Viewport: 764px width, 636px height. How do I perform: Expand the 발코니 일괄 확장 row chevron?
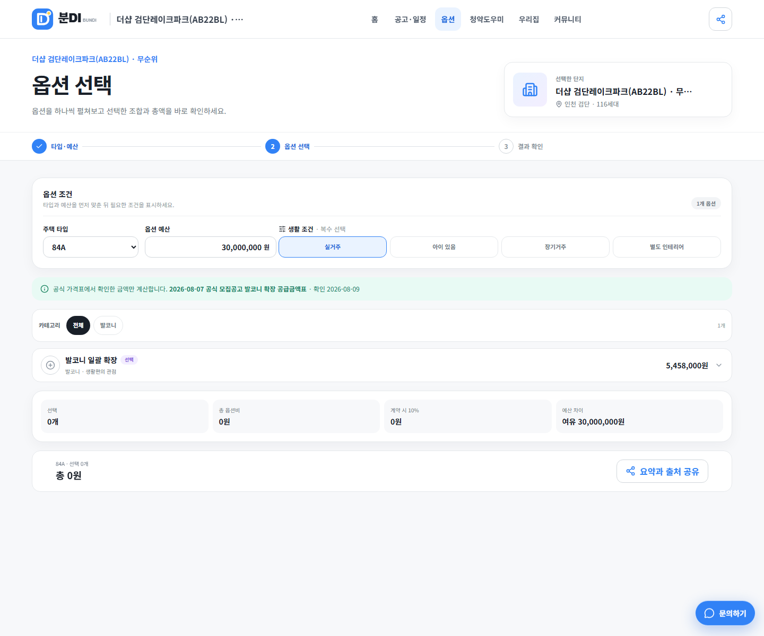[719, 365]
